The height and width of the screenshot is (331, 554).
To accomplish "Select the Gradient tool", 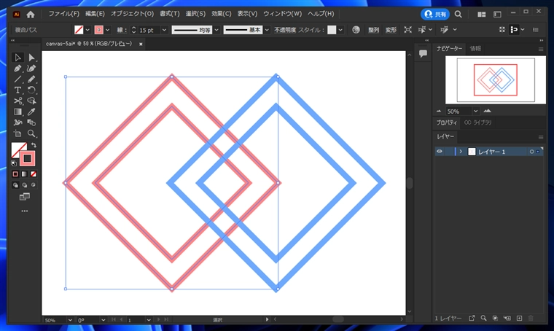I will (17, 112).
